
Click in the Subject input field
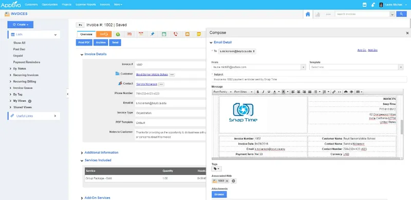point(309,79)
